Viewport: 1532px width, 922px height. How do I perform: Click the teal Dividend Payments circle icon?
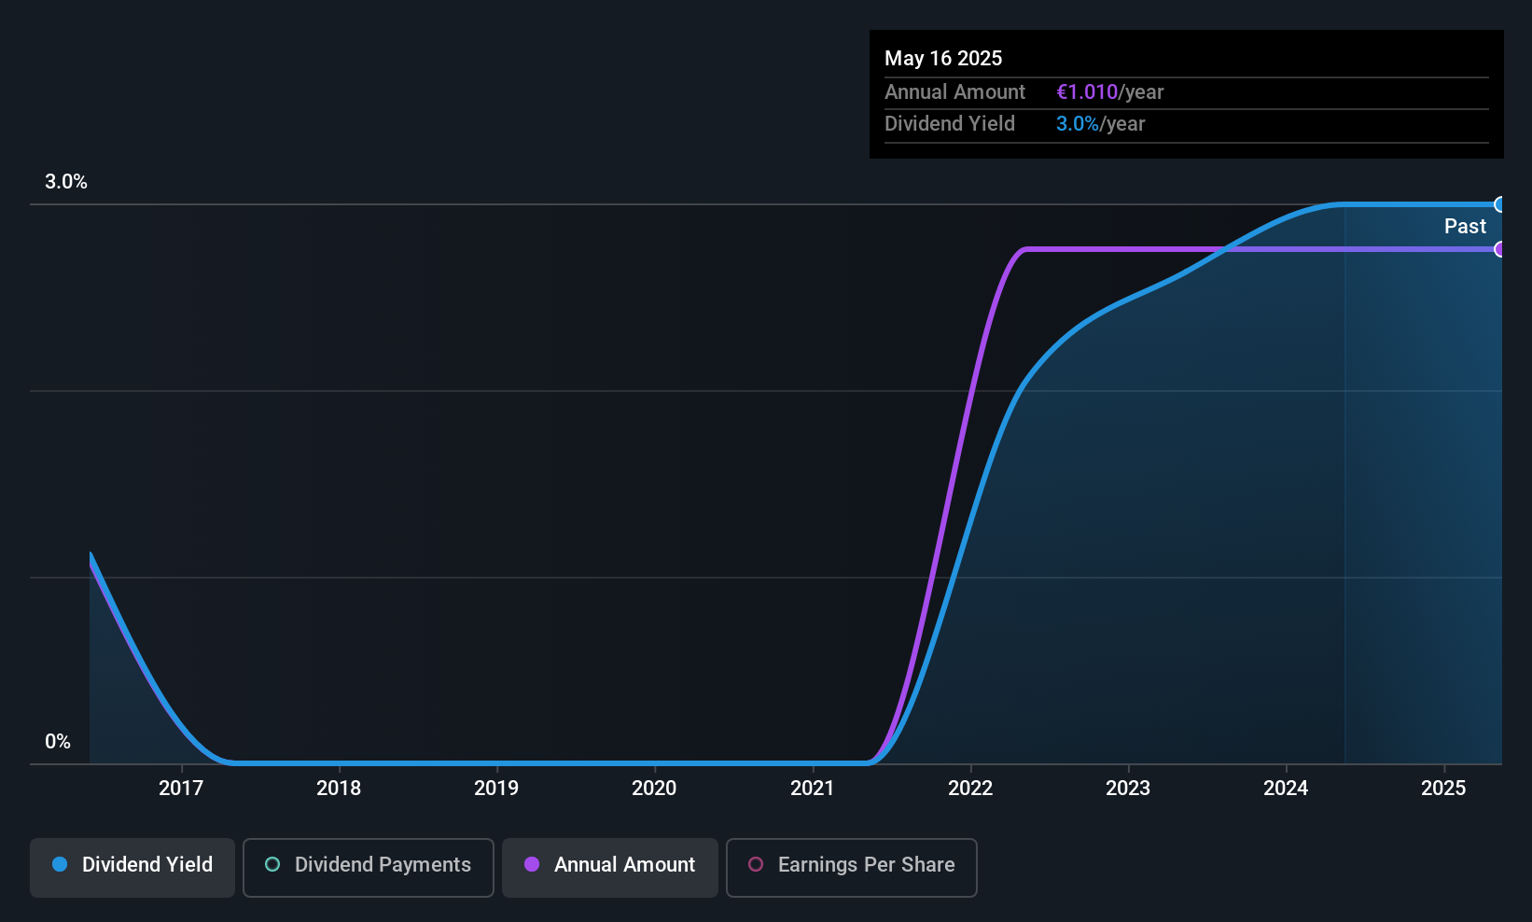coord(272,864)
